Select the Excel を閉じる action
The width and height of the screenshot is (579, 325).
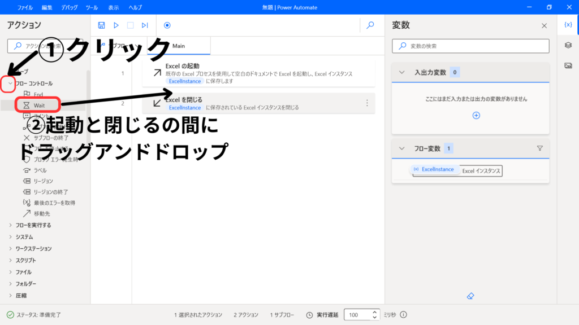pos(258,103)
